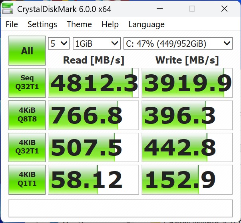Expand the test count dropdown showing 5
241x223 pixels.
coord(59,43)
